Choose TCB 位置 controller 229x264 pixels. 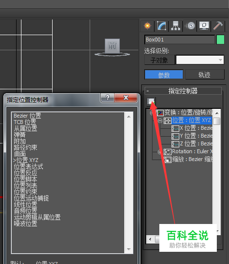click(x=25, y=122)
